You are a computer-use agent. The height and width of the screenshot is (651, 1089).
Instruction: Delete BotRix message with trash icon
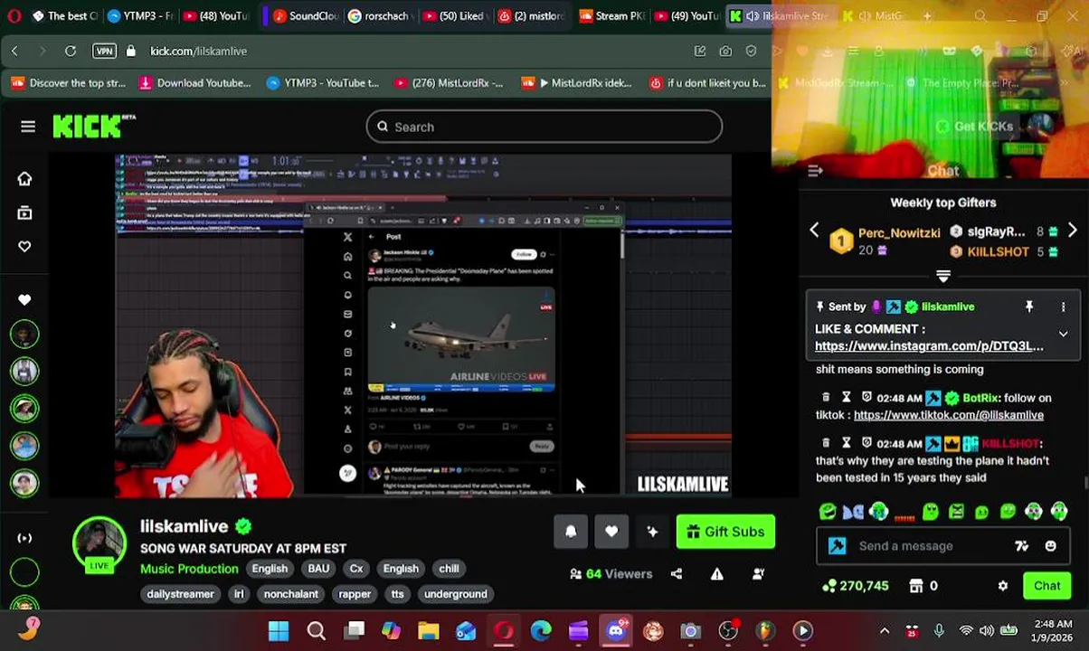tap(825, 397)
